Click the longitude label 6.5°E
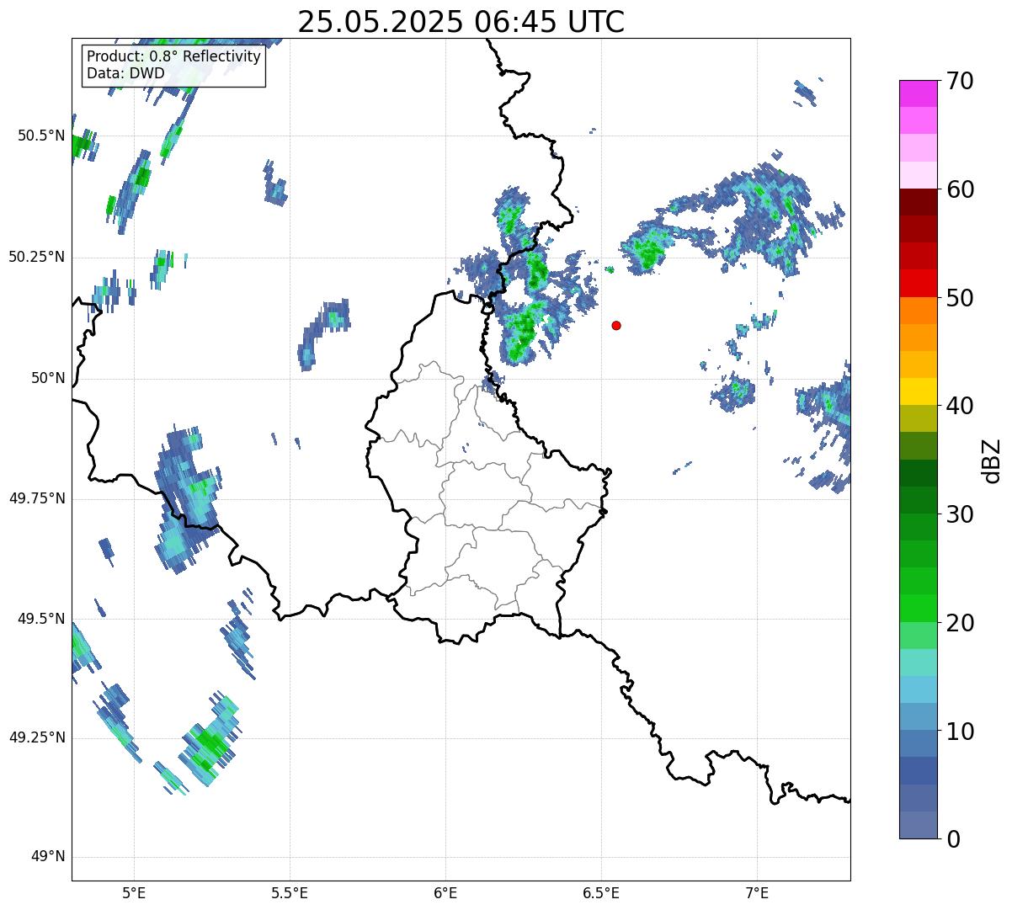The height and width of the screenshot is (910, 1012). (x=601, y=893)
